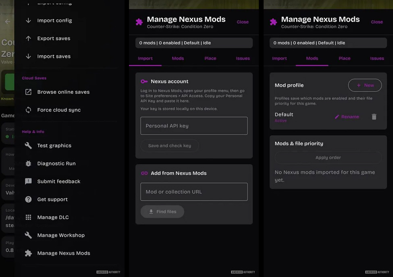393x277 pixels.
Task: Click the Get support question mark icon
Action: pyautogui.click(x=28, y=199)
